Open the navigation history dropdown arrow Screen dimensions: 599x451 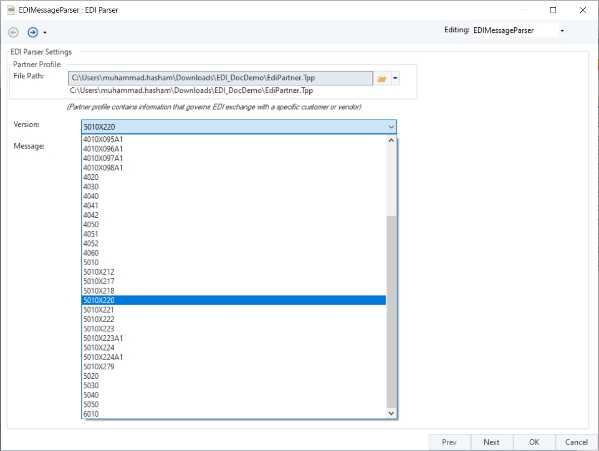(45, 33)
